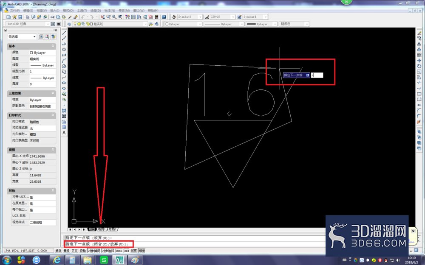
Task: Click the Undo arrow icon
Action: [83, 17]
